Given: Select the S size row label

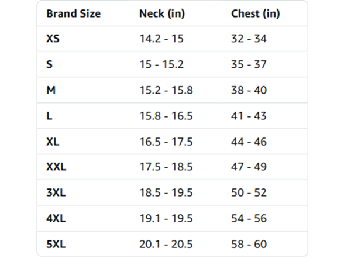Looking at the screenshot, I should point(49,64).
